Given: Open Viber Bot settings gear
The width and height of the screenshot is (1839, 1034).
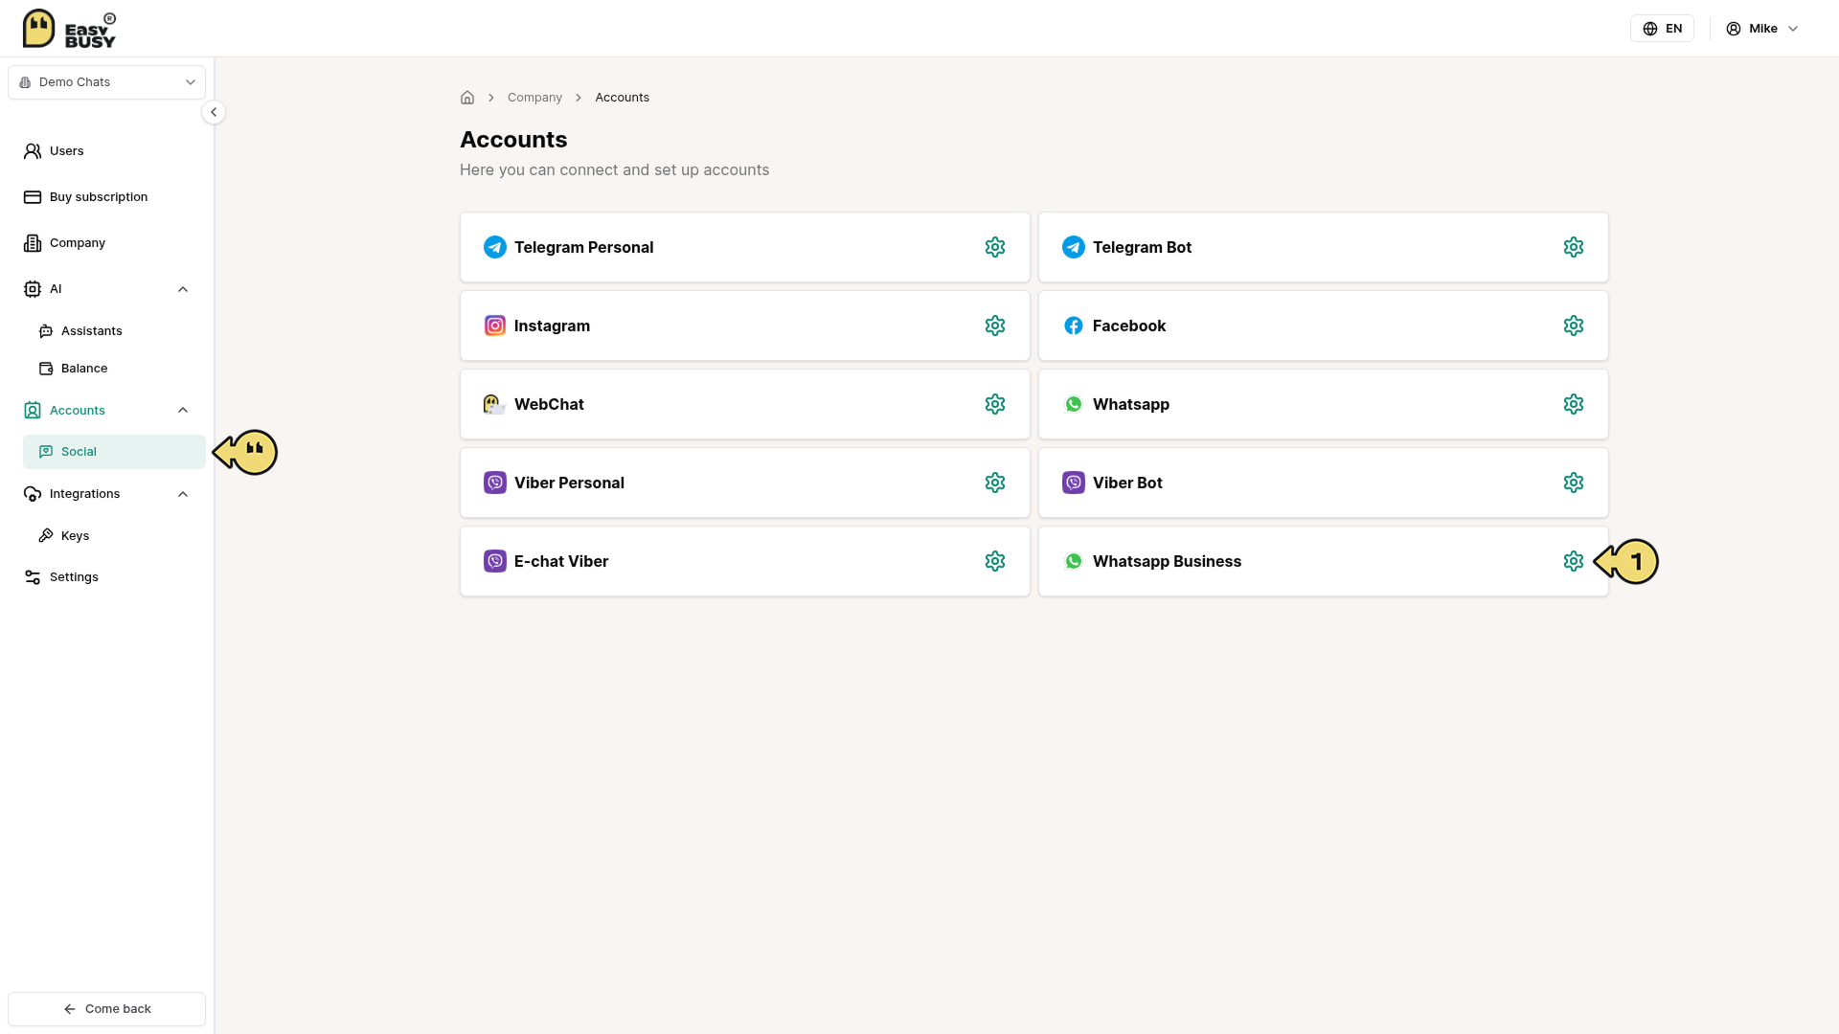Looking at the screenshot, I should coord(1574,483).
